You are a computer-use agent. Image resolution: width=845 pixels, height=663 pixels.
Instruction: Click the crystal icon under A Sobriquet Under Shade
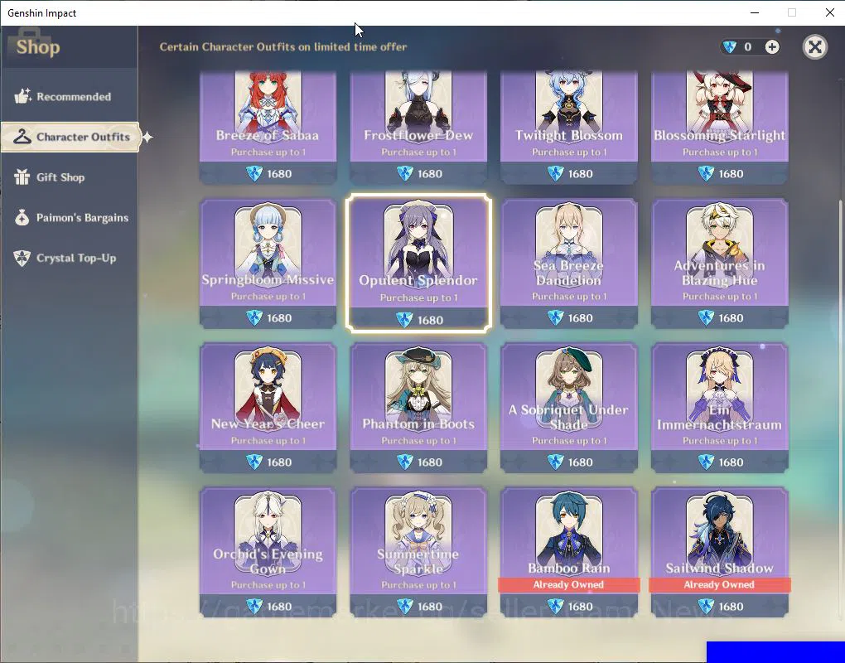pos(555,462)
